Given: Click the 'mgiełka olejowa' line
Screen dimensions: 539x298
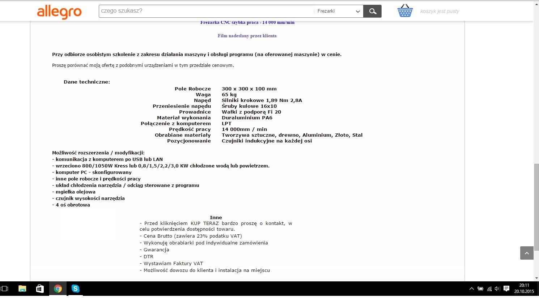Looking at the screenshot, I should click(x=76, y=192).
